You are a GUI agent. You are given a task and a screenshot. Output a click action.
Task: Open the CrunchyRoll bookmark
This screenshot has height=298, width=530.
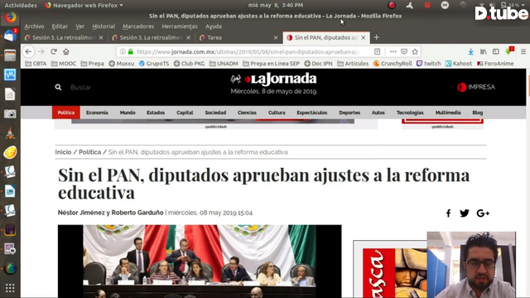pos(393,64)
